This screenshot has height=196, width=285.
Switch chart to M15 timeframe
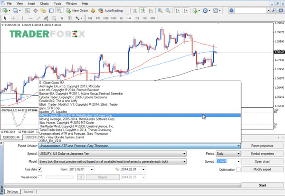(106, 18)
